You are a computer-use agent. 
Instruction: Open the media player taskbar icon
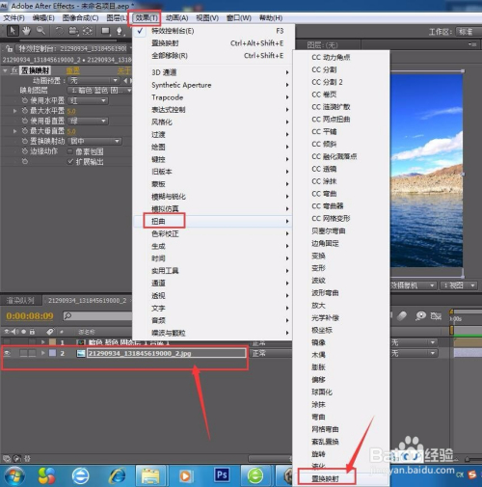coord(185,475)
